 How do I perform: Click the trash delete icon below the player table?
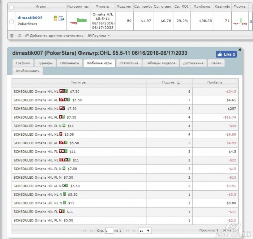point(12,36)
